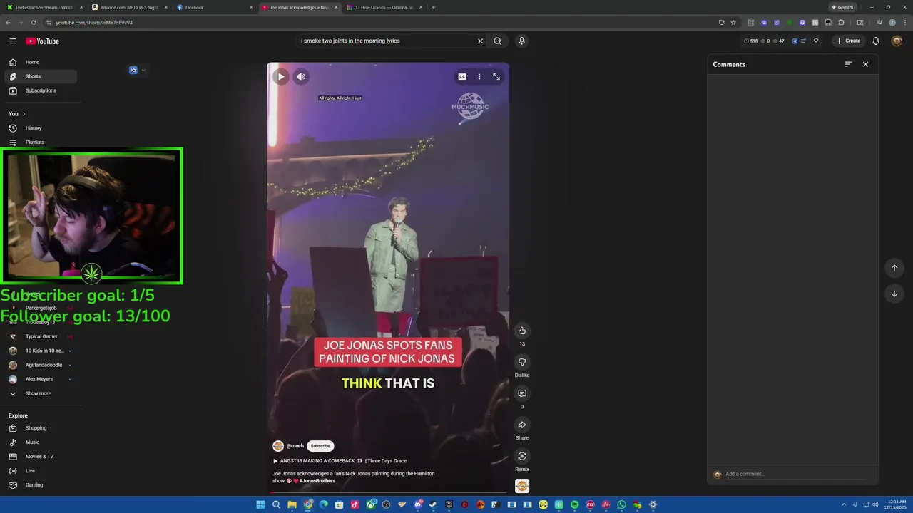Screen dimensions: 913x513
Task: Open History in the sidebar
Action: click(41, 128)
